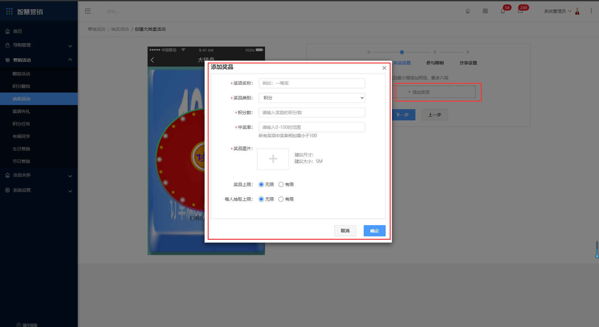Open notifications bell with 54 badge
Screen dimensions: 599x327
pyautogui.click(x=503, y=11)
